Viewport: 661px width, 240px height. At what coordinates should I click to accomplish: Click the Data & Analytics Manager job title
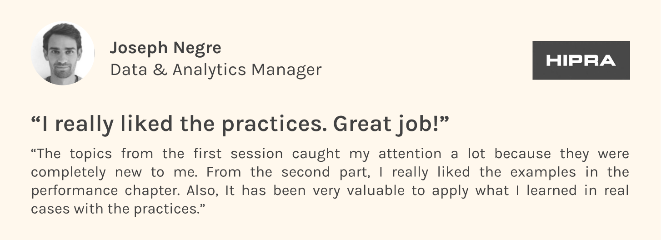pyautogui.click(x=215, y=70)
